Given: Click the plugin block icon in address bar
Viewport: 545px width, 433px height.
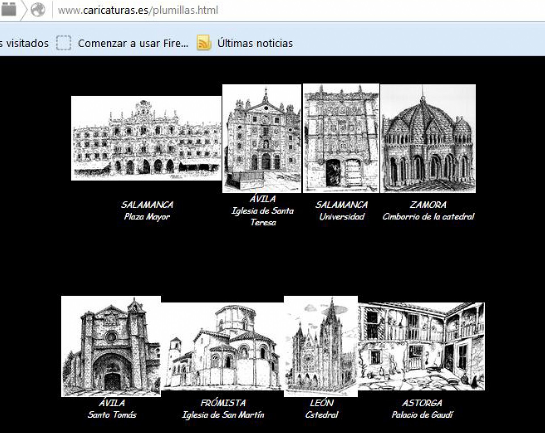Looking at the screenshot, I should pyautogui.click(x=9, y=9).
